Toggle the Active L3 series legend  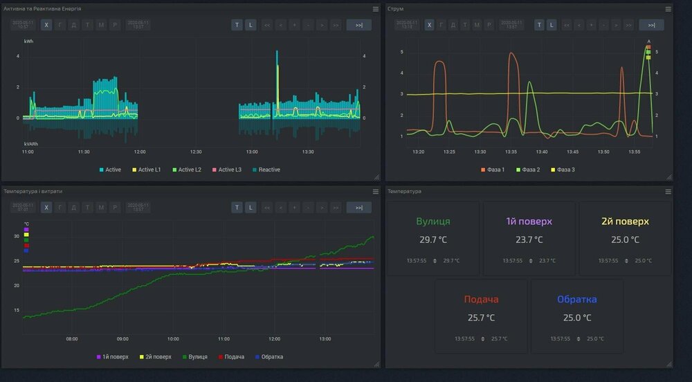click(227, 170)
